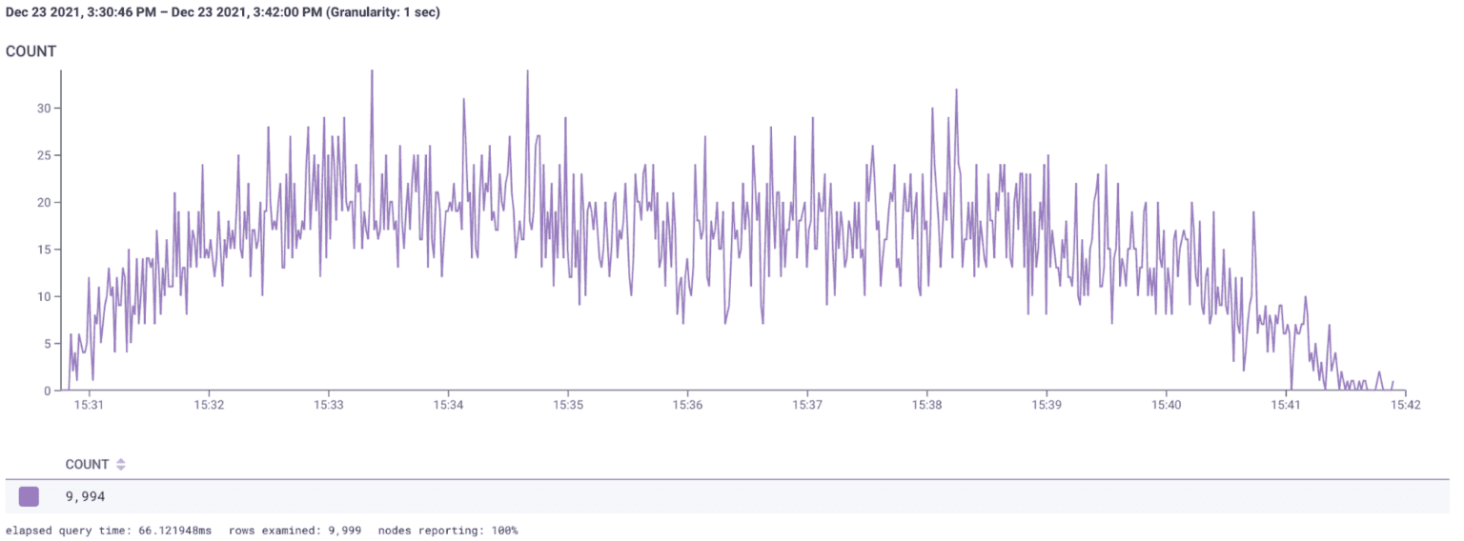
Task: Click the 15:42 x-axis time label
Action: coord(1405,405)
